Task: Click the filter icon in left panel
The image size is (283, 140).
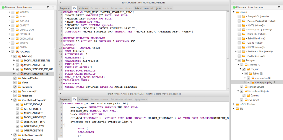Action: [x=48, y=7]
